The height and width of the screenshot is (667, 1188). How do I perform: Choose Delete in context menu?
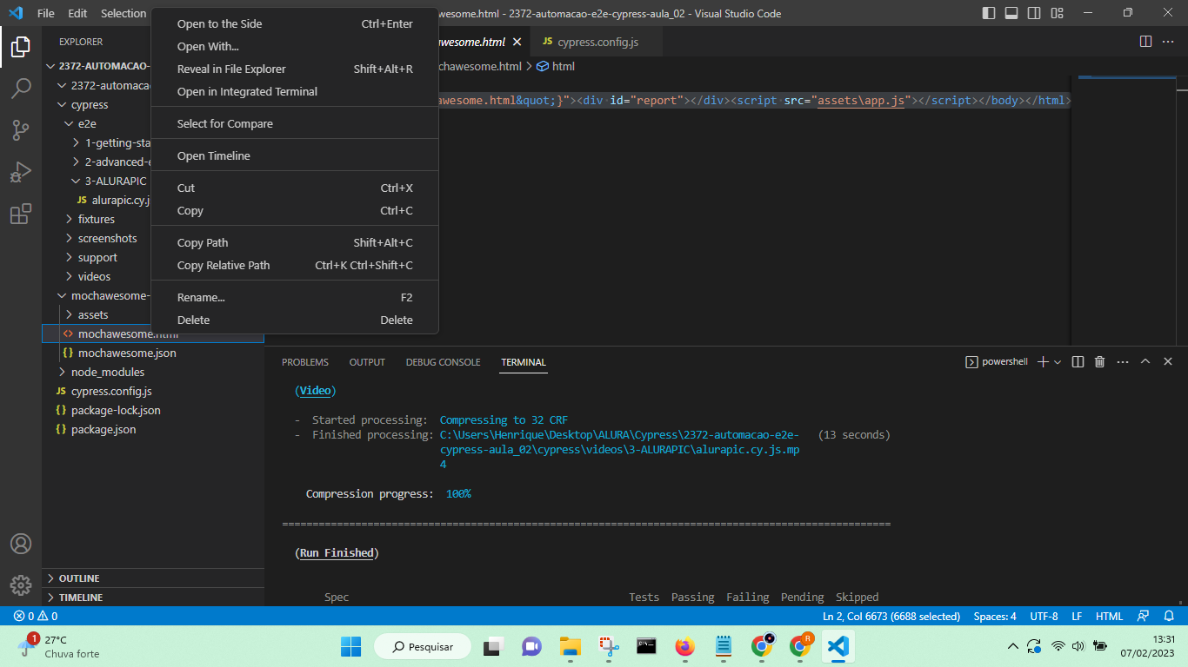click(295, 320)
